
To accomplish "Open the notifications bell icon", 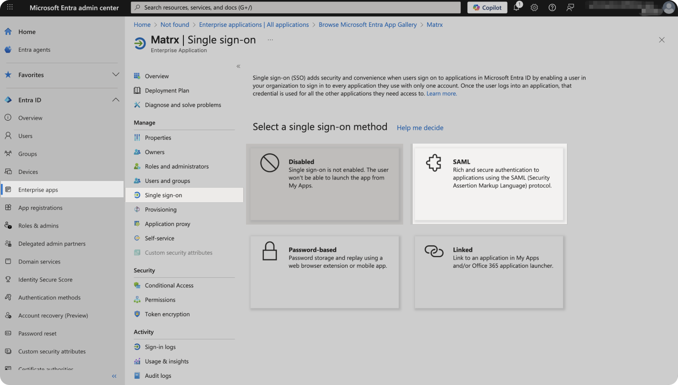I will 517,8.
